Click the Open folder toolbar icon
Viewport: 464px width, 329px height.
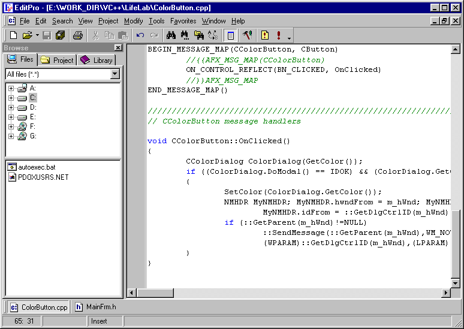point(27,35)
